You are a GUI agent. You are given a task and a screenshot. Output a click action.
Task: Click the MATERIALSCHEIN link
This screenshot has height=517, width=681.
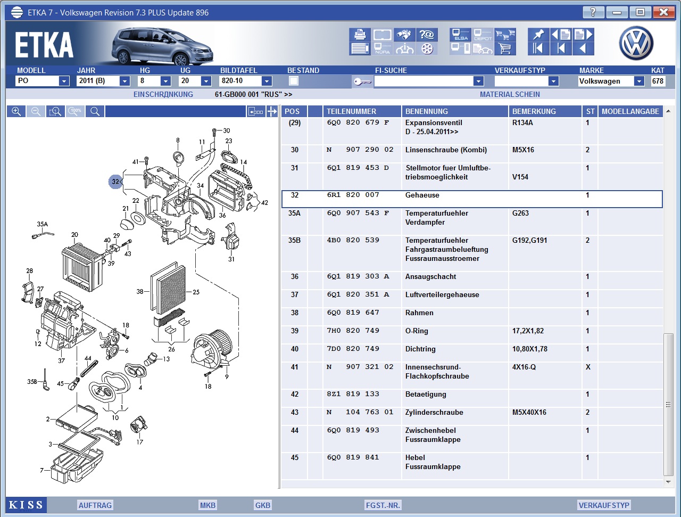(x=510, y=94)
